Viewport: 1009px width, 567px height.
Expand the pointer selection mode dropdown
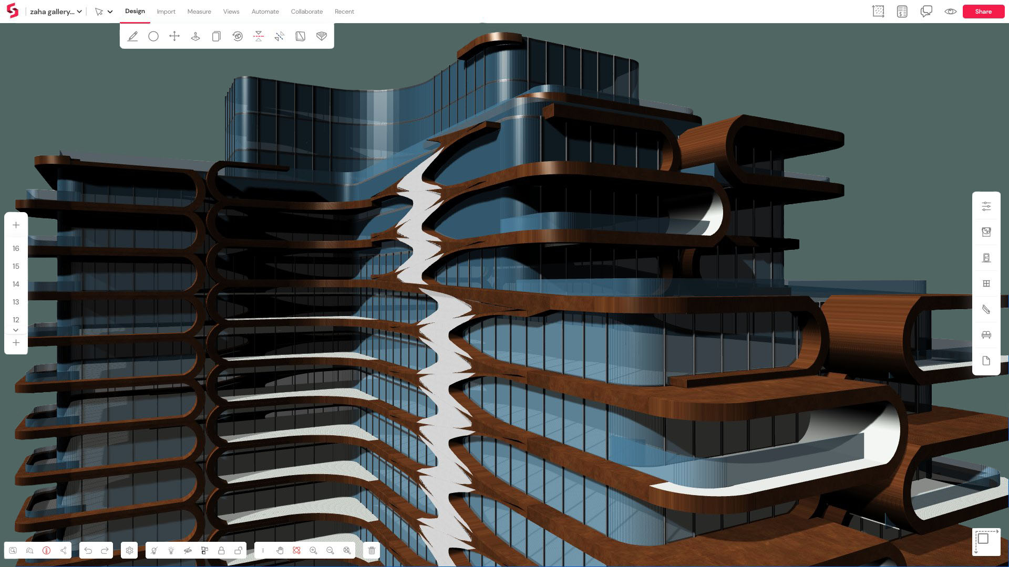pyautogui.click(x=110, y=12)
